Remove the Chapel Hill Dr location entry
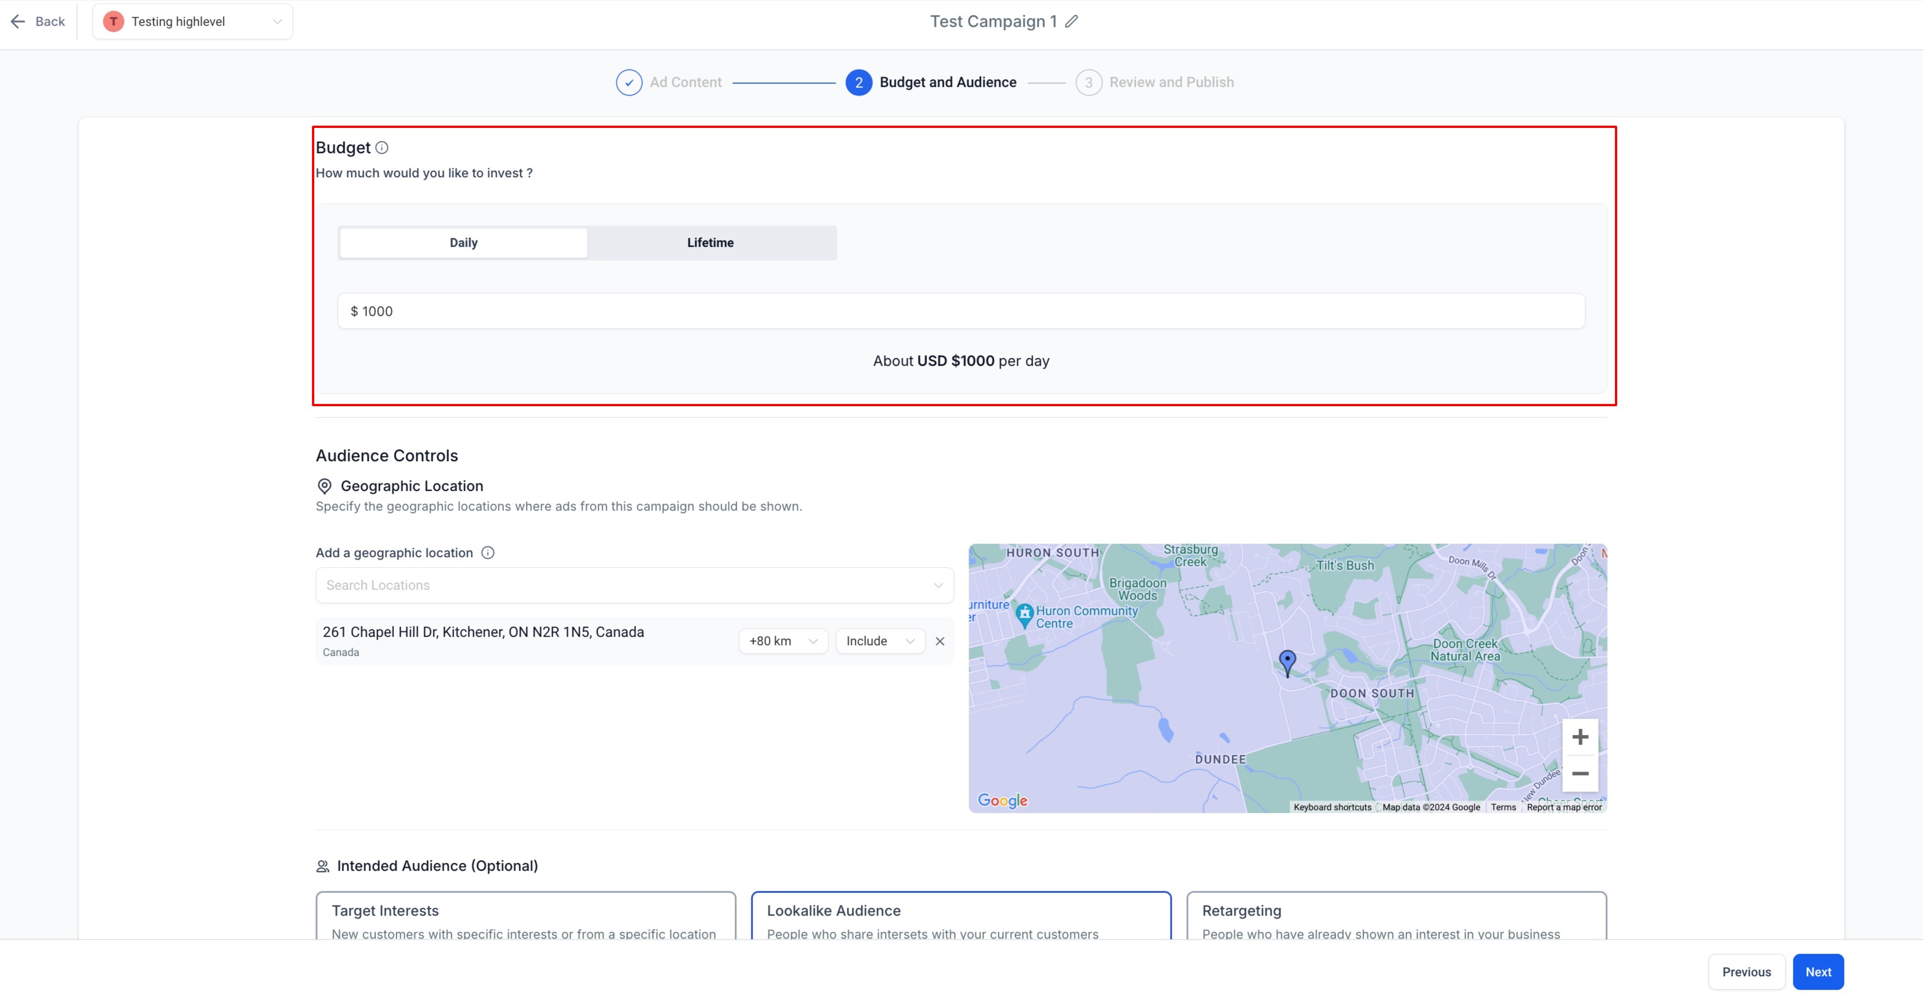Image resolution: width=1923 pixels, height=997 pixels. coord(940,641)
